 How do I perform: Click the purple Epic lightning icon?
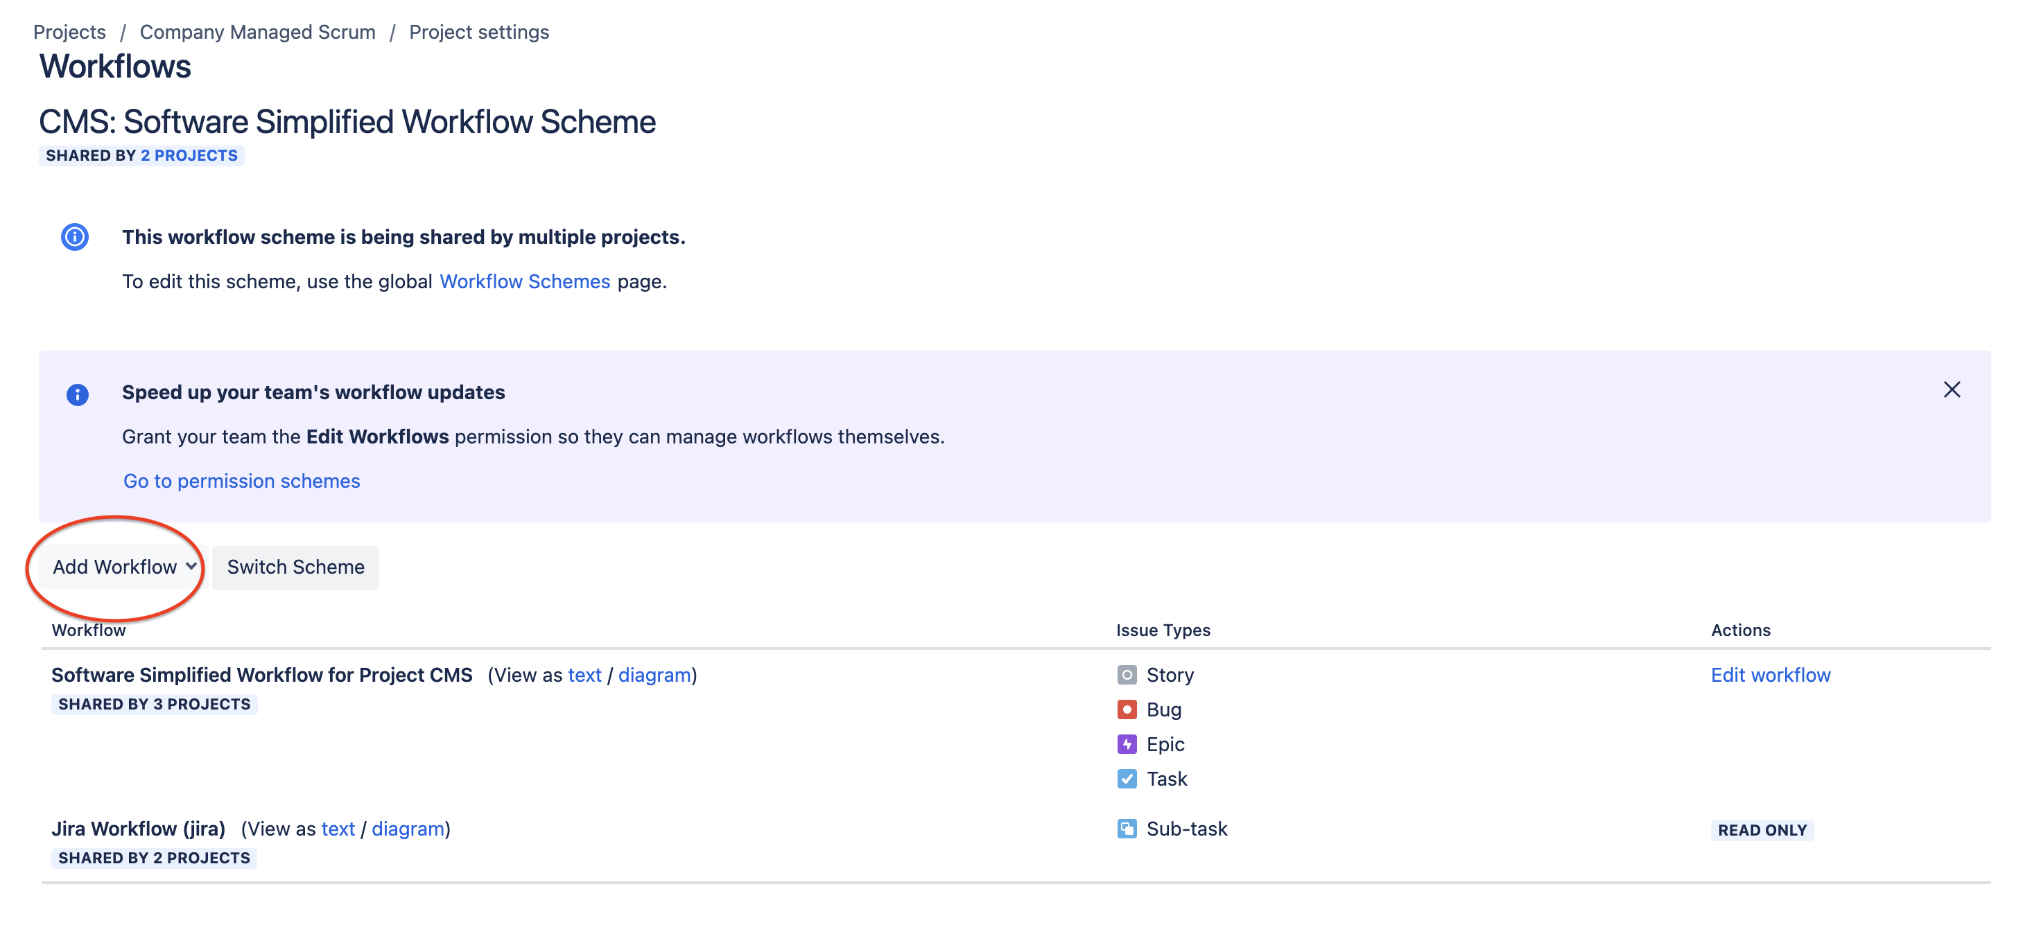[1126, 745]
